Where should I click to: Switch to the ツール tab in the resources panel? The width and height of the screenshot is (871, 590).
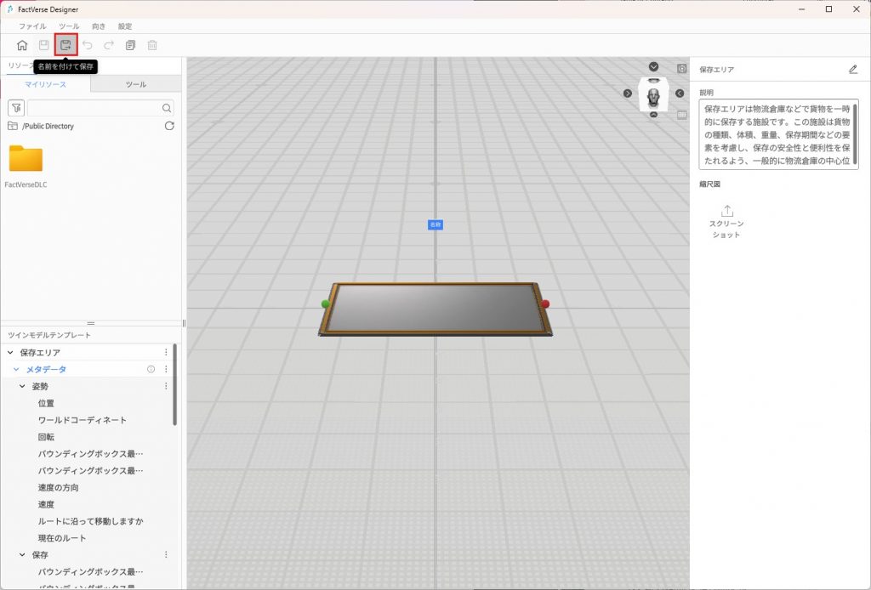point(135,84)
